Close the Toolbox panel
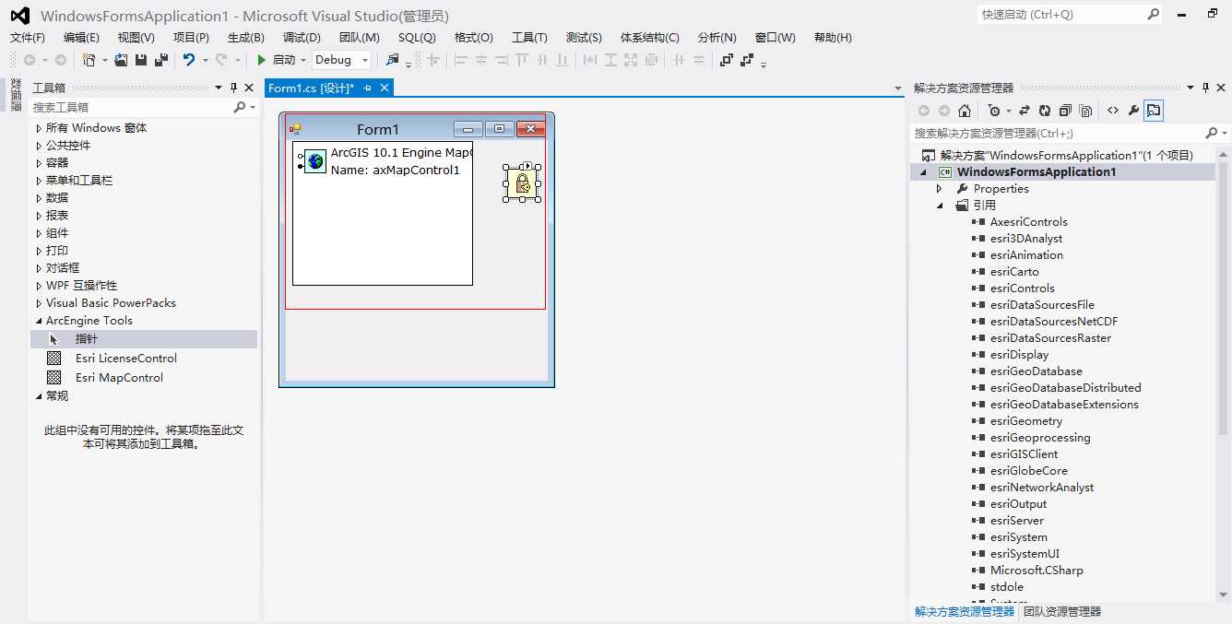 (249, 88)
